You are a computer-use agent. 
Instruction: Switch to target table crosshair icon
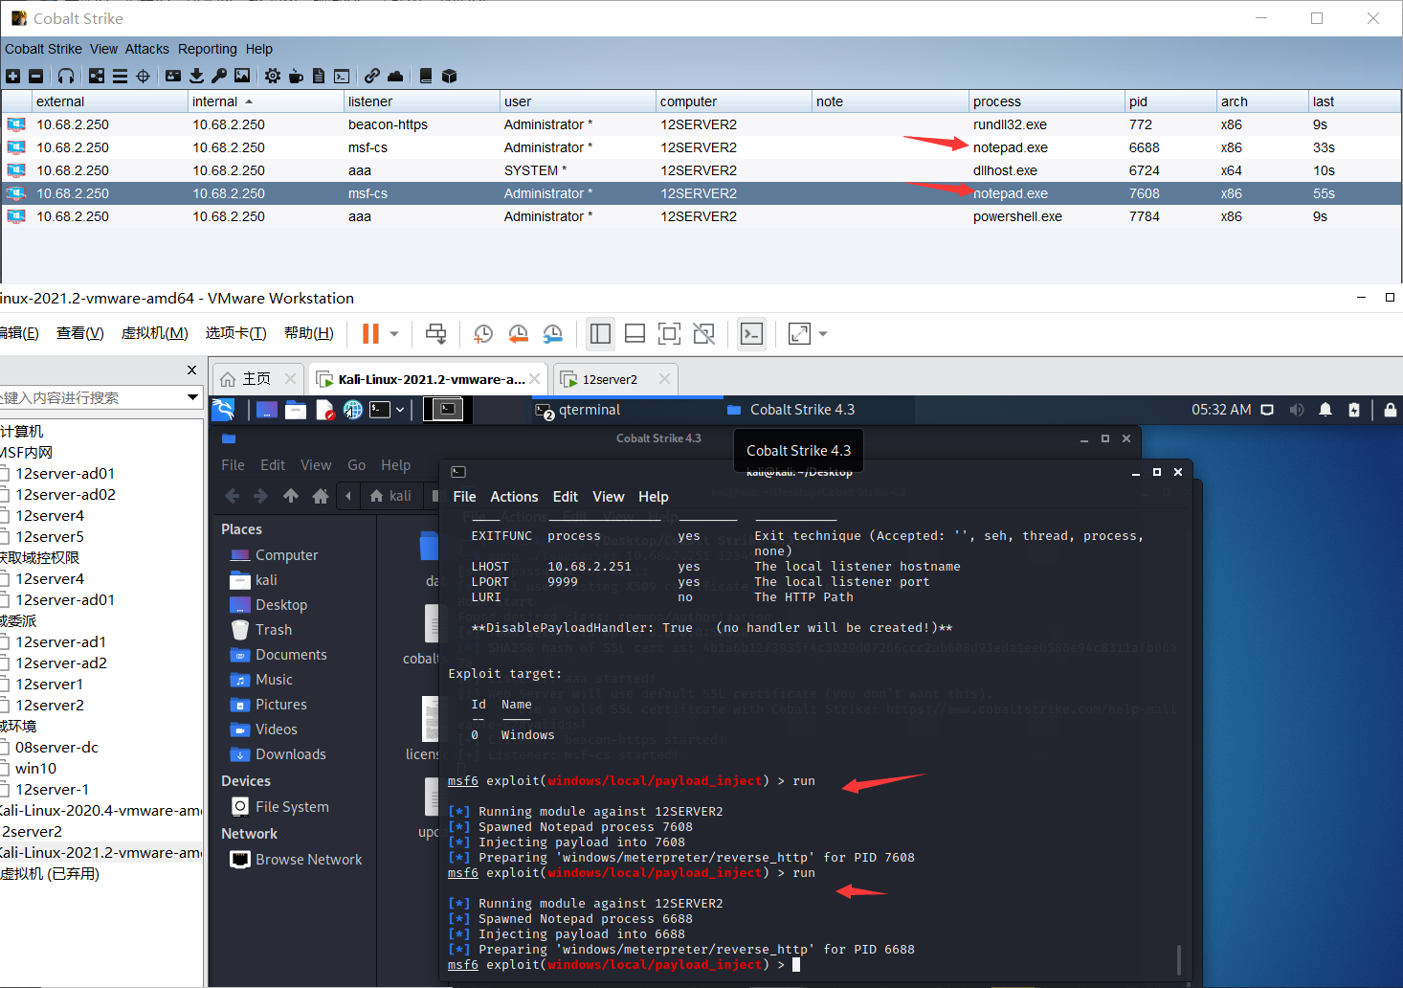point(143,76)
